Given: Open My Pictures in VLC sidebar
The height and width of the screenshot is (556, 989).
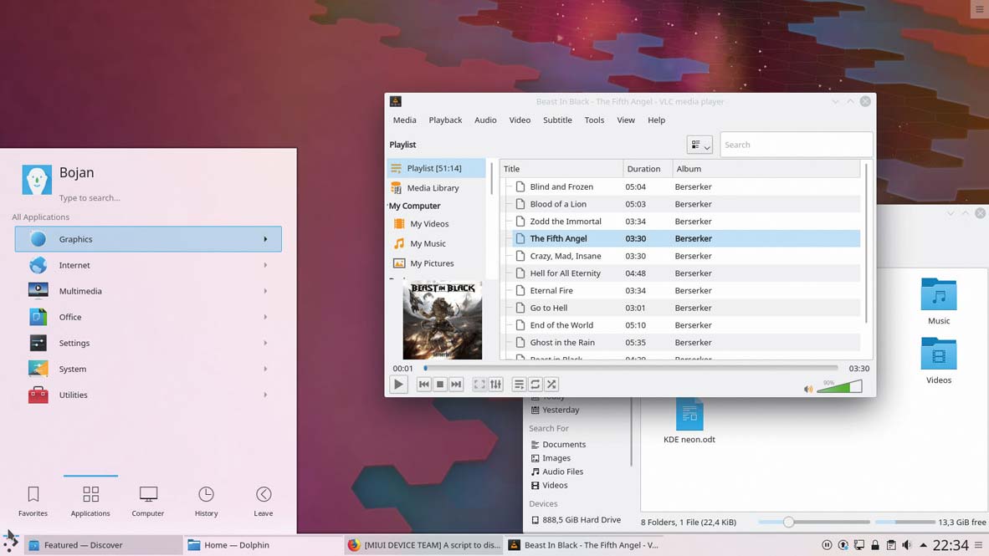Looking at the screenshot, I should tap(432, 263).
